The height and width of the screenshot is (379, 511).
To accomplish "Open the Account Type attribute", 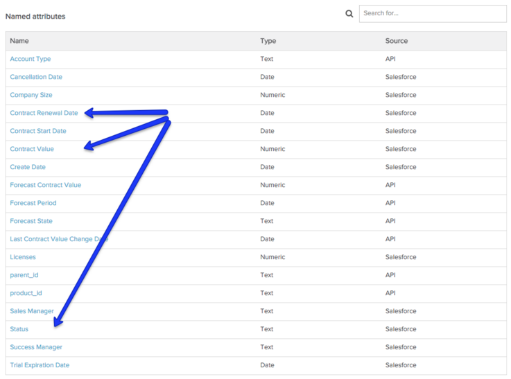I will pos(31,59).
